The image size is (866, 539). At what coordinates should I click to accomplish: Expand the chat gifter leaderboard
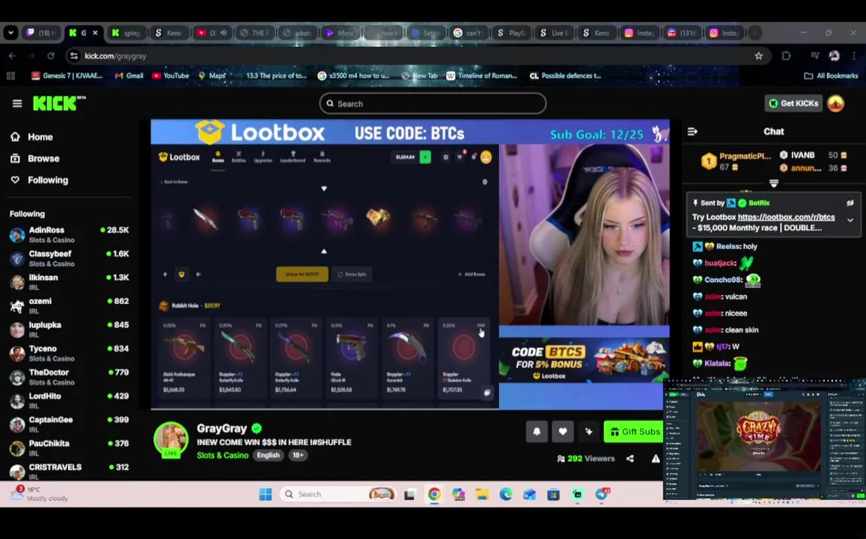point(773,183)
